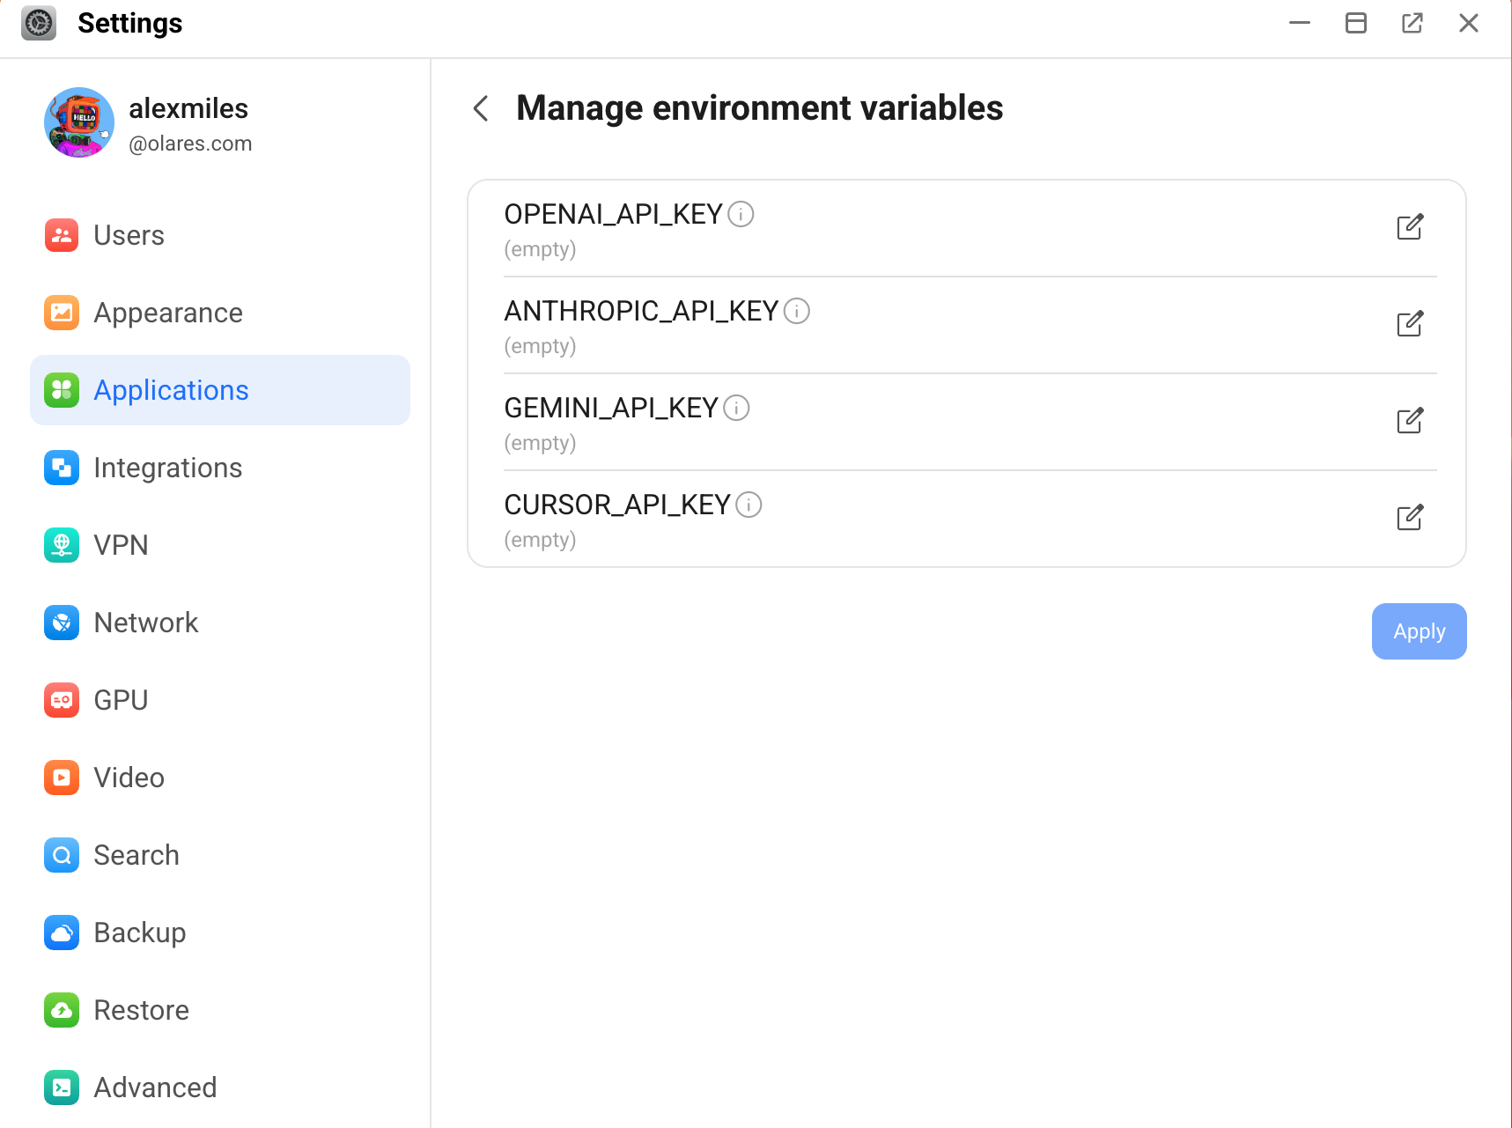Open the edit field for OPENAI_API_KEY
The width and height of the screenshot is (1512, 1128).
(x=1410, y=227)
